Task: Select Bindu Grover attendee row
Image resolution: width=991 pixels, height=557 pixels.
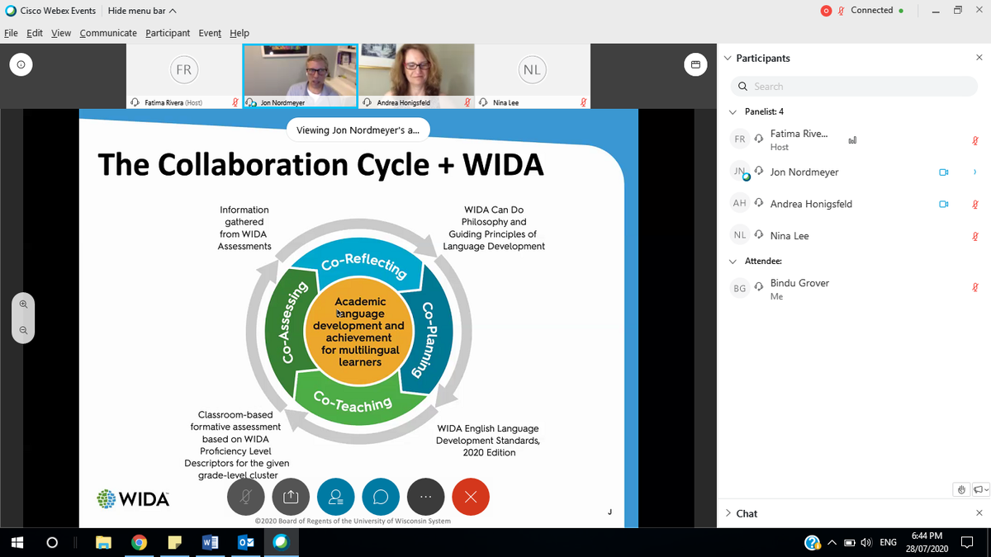Action: (x=853, y=289)
